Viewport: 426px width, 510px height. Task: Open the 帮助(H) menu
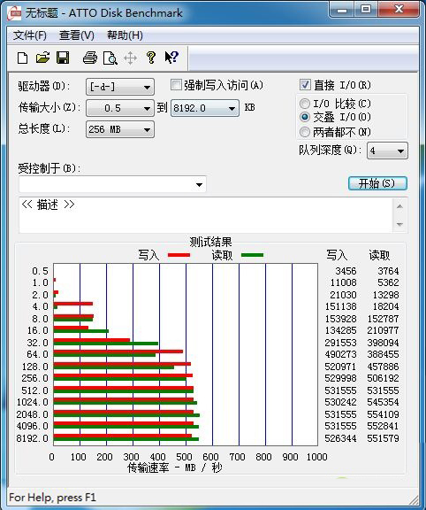[125, 35]
